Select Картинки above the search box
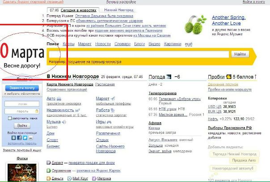Viewport: 270px width, 182px height. [173, 44]
